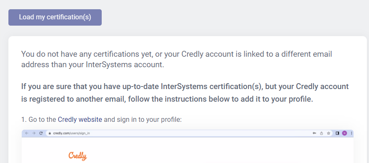Click the reload icon in embedded browser
Screen dimensions: 369x163
pyautogui.click(x=41, y=133)
